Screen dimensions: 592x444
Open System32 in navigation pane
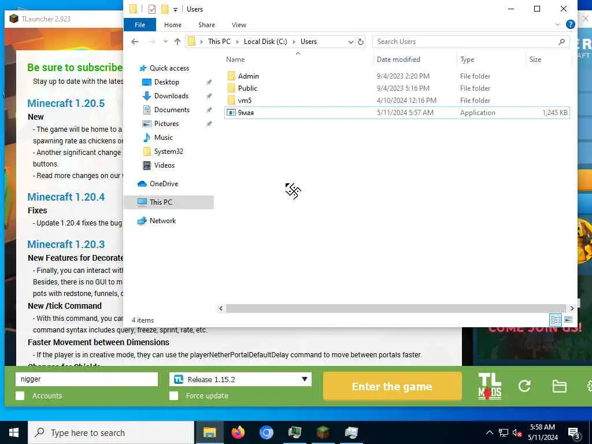pyautogui.click(x=168, y=151)
